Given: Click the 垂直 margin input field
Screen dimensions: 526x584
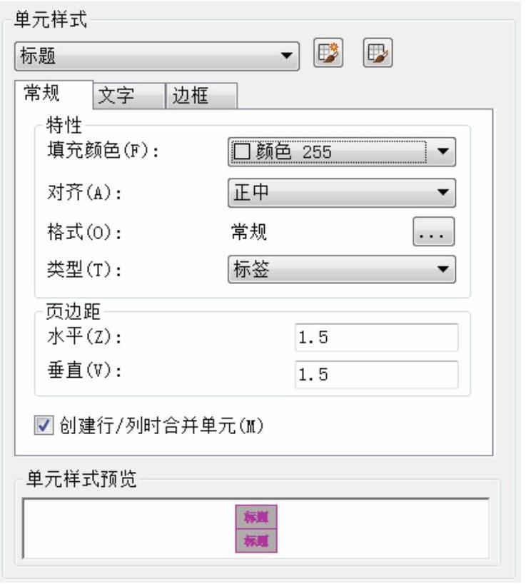Looking at the screenshot, I should coord(376,375).
